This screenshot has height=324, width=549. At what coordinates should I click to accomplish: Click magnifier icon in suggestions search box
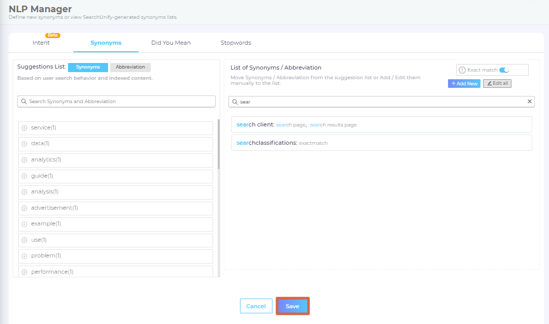pos(24,101)
